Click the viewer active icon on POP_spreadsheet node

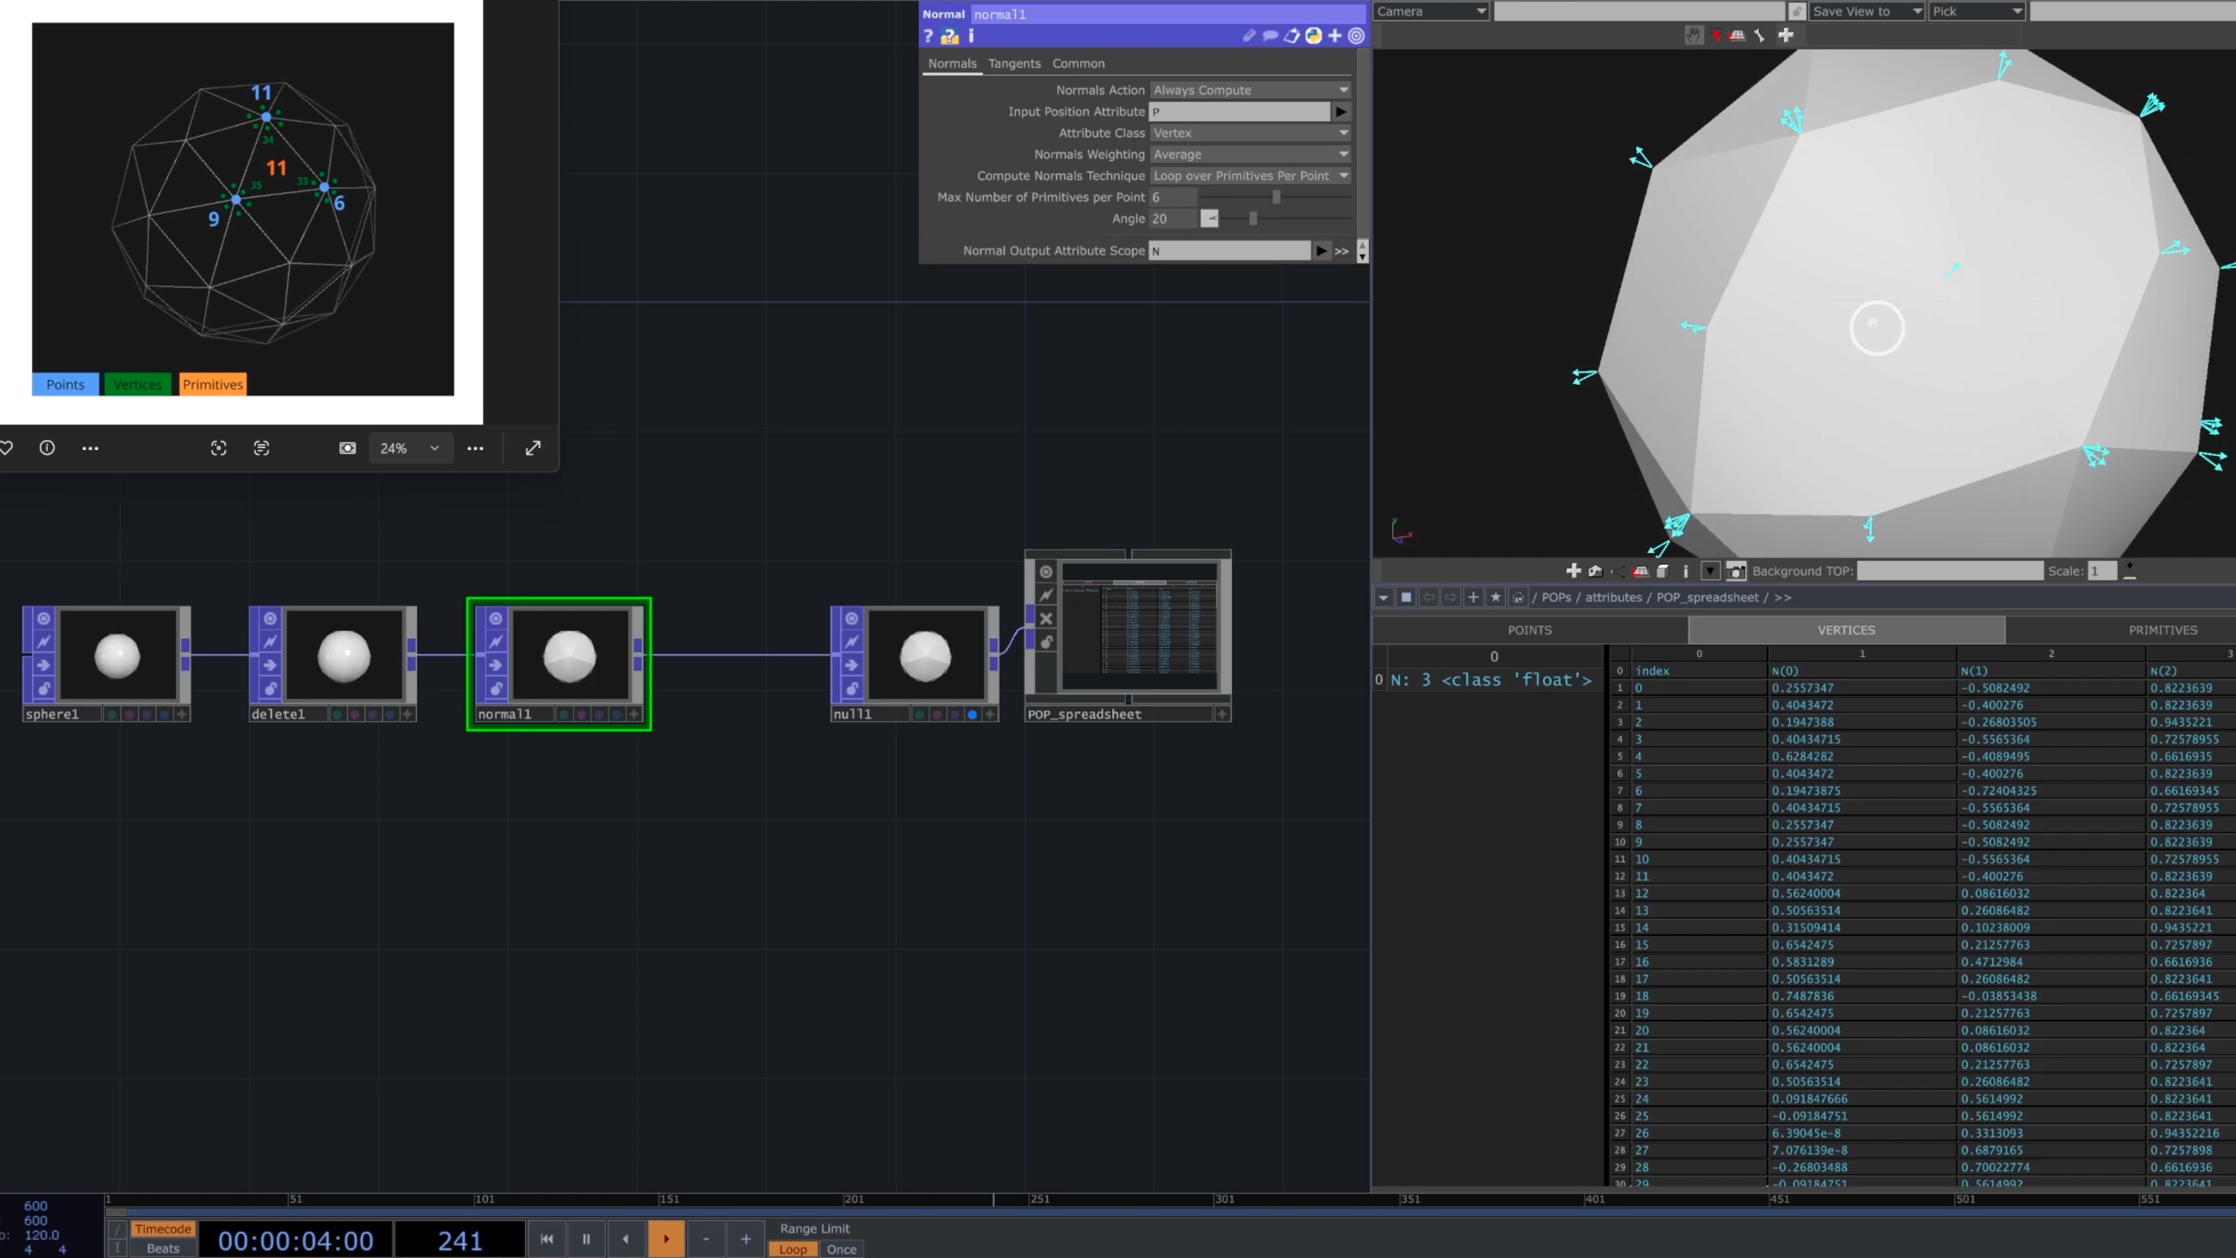[1046, 571]
